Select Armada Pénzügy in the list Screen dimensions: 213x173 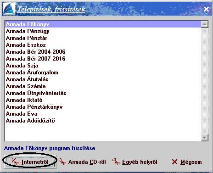(x=103, y=31)
